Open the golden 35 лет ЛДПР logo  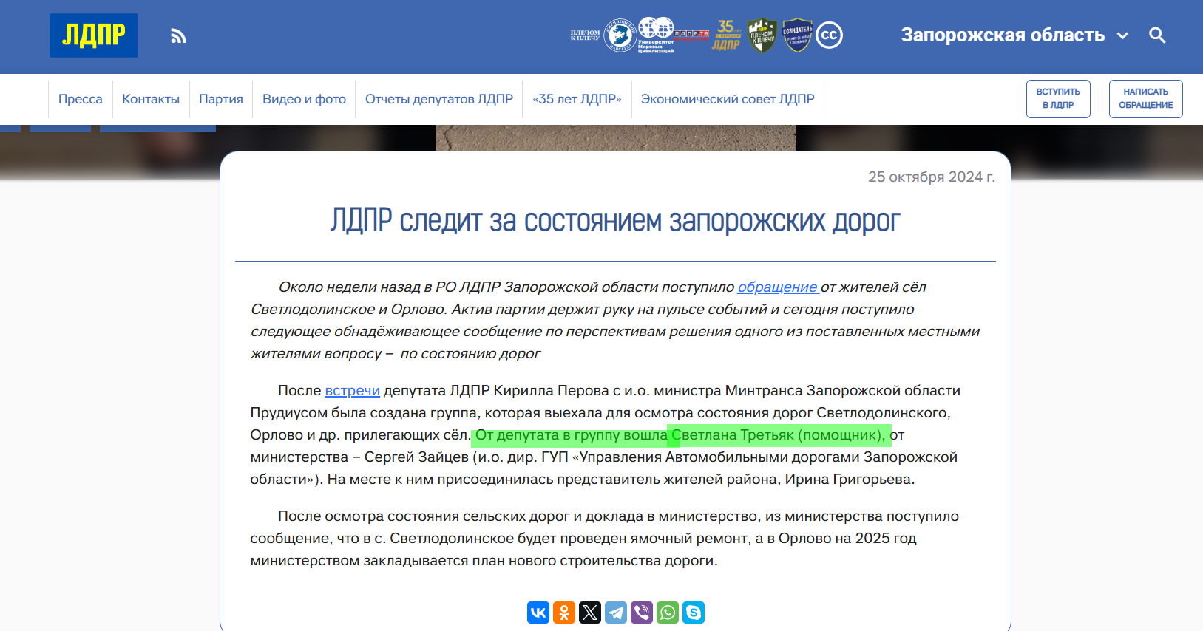pyautogui.click(x=727, y=35)
